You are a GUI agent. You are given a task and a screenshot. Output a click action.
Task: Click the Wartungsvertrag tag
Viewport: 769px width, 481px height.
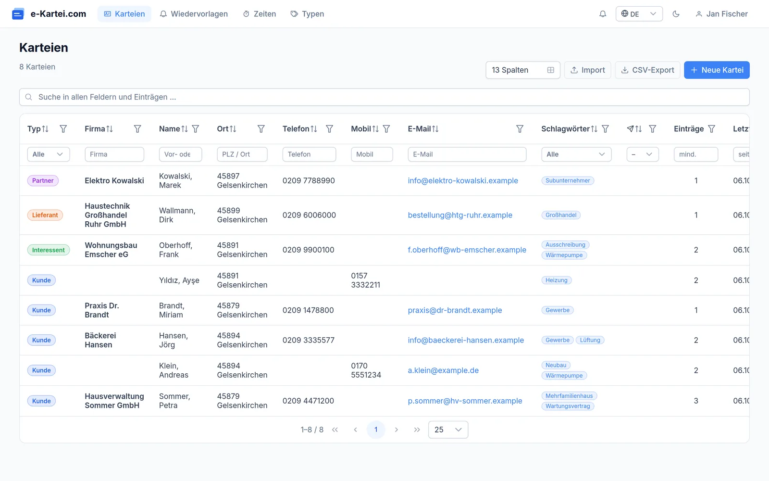(568, 406)
